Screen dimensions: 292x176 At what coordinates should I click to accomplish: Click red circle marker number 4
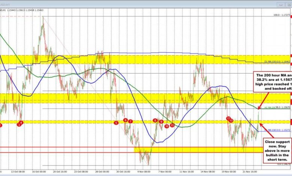click(x=21, y=122)
